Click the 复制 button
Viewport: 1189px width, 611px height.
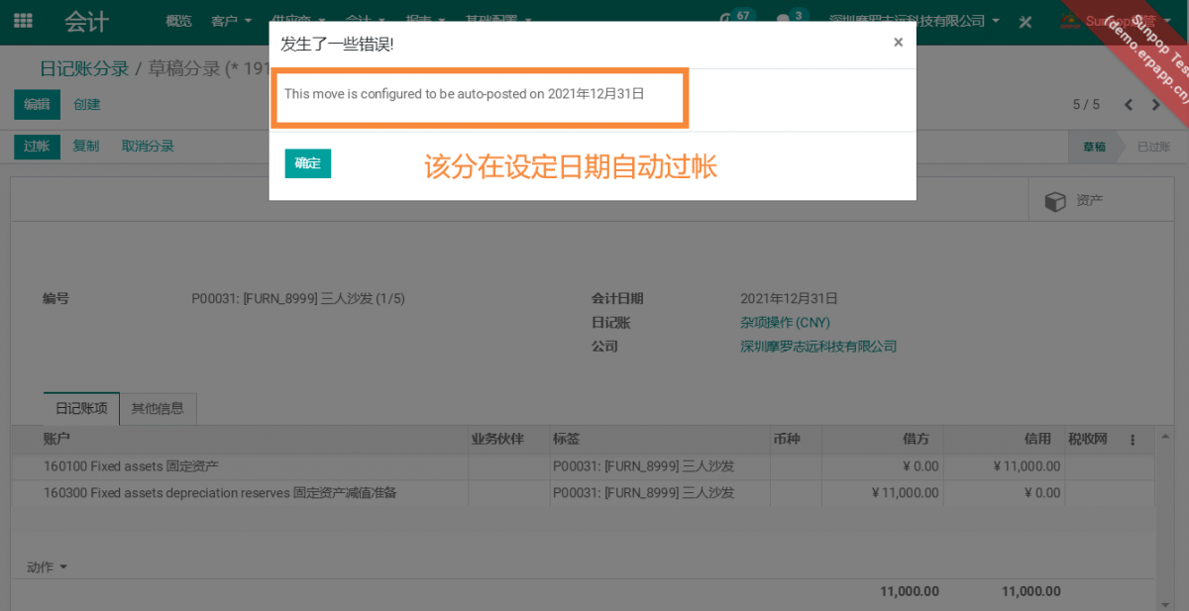click(86, 147)
